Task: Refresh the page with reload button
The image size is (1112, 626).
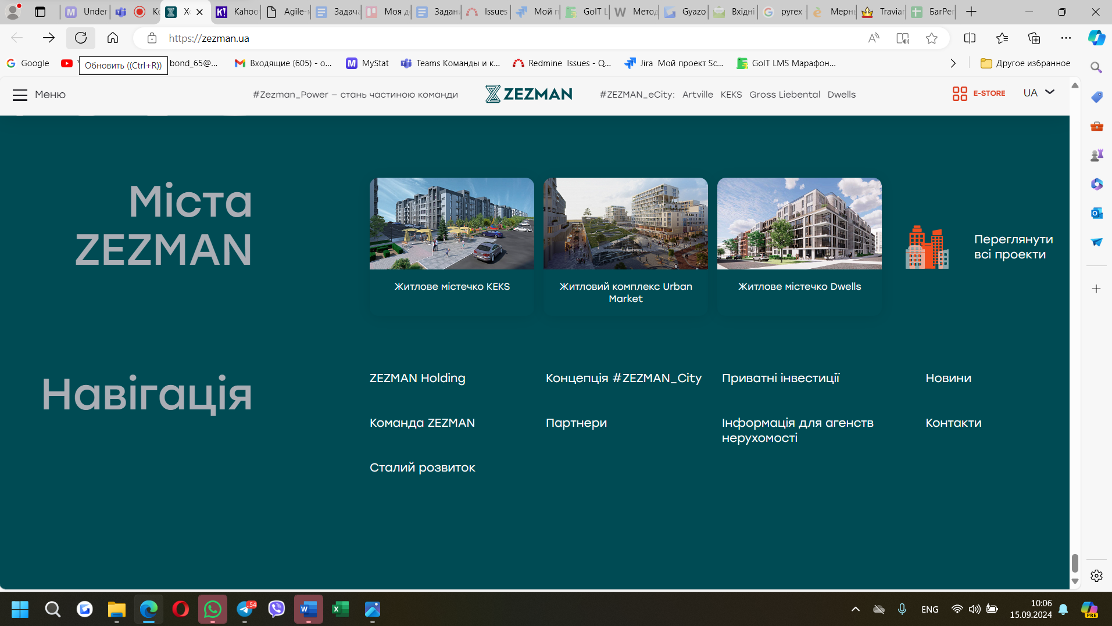Action: (81, 38)
